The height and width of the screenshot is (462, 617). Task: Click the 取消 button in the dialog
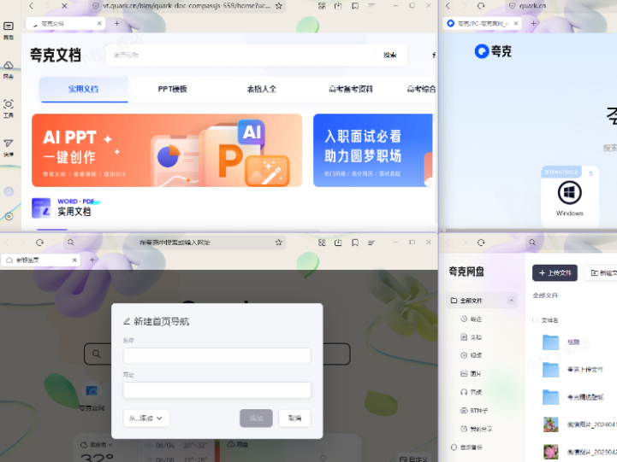(x=294, y=418)
